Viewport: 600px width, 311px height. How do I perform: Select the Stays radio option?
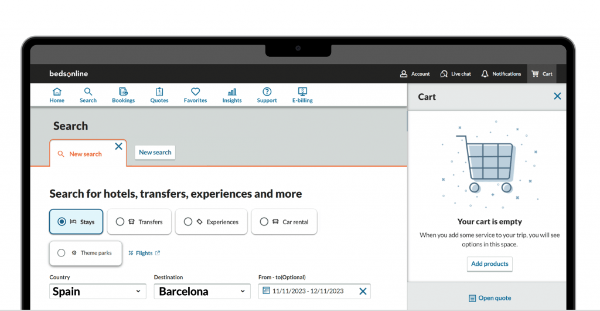(76, 222)
